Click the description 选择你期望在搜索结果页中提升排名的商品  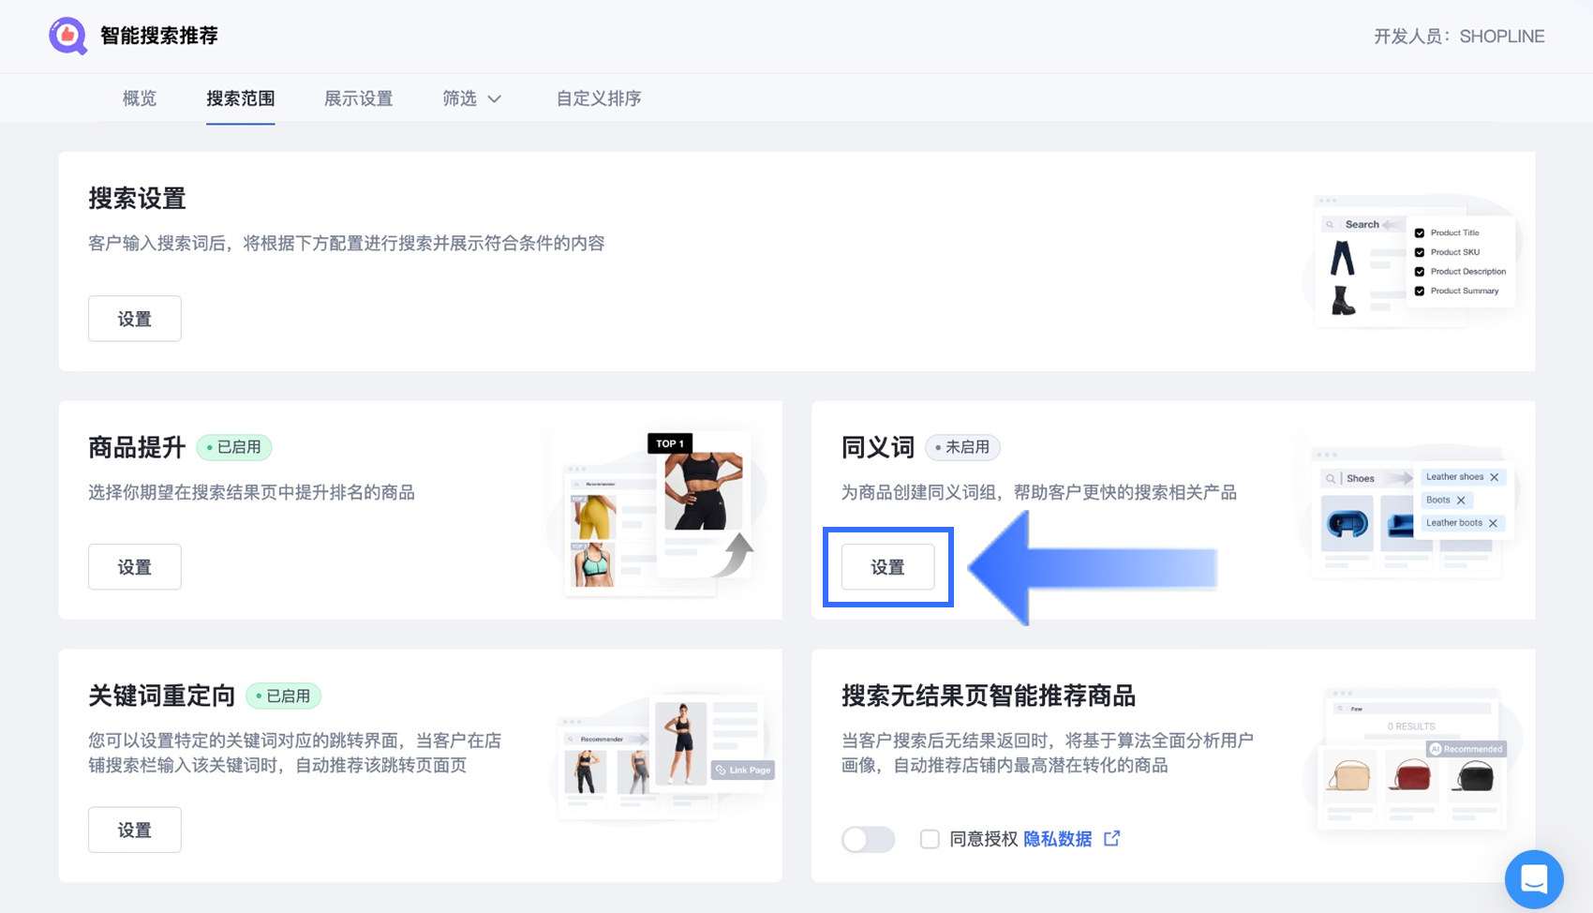coord(251,492)
